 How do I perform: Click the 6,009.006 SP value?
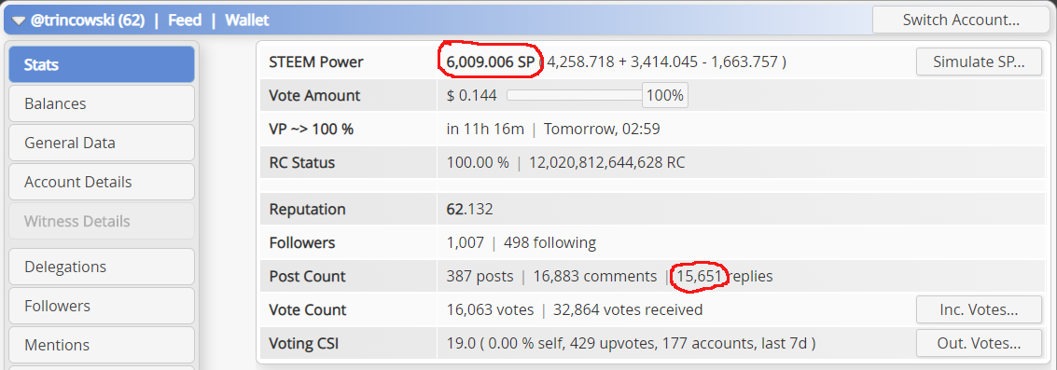click(490, 62)
